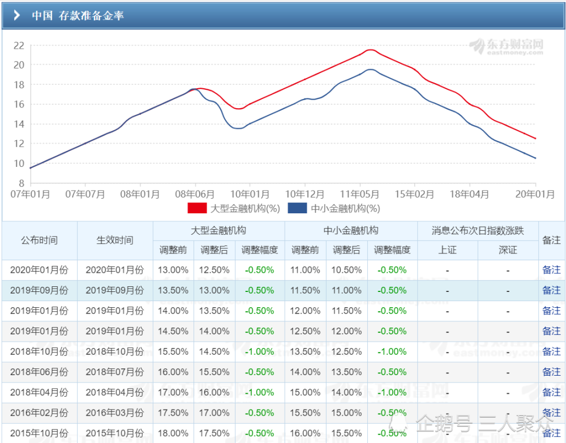This screenshot has width=566, height=443.
Task: Click the 08年06月 x-axis label
Action: pyautogui.click(x=195, y=195)
